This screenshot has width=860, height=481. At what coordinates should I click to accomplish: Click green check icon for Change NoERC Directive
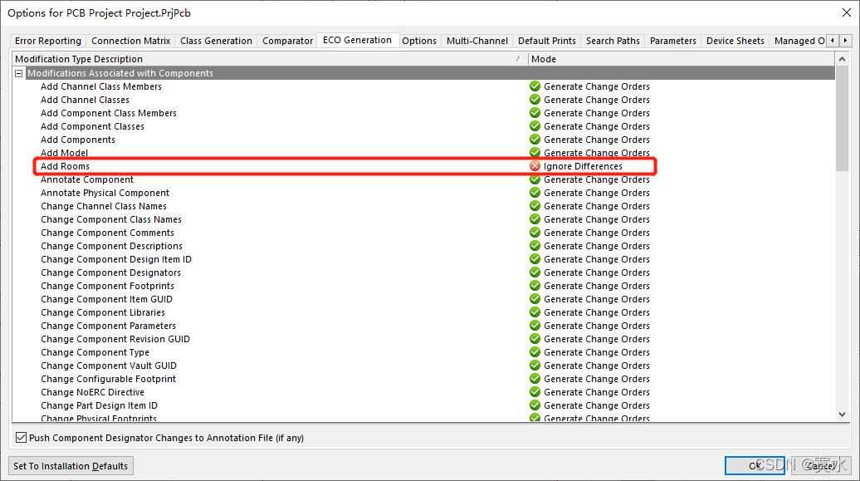coord(535,392)
